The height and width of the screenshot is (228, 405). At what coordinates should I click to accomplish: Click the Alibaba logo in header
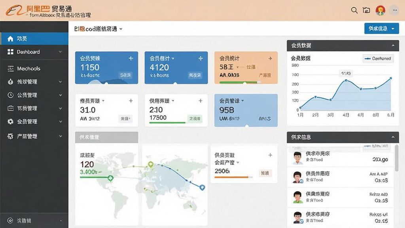[15, 10]
